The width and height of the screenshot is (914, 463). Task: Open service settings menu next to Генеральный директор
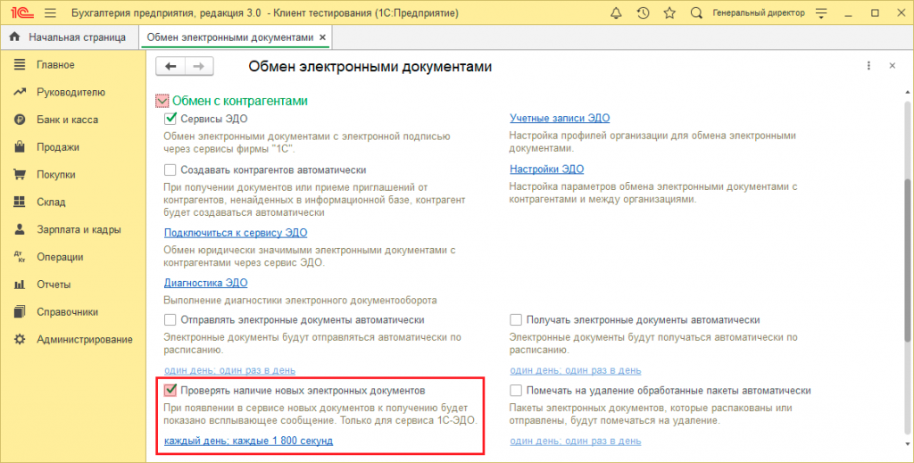[821, 12]
